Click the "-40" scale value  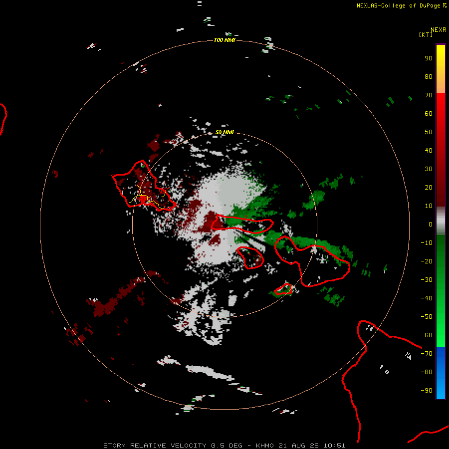coord(427,298)
